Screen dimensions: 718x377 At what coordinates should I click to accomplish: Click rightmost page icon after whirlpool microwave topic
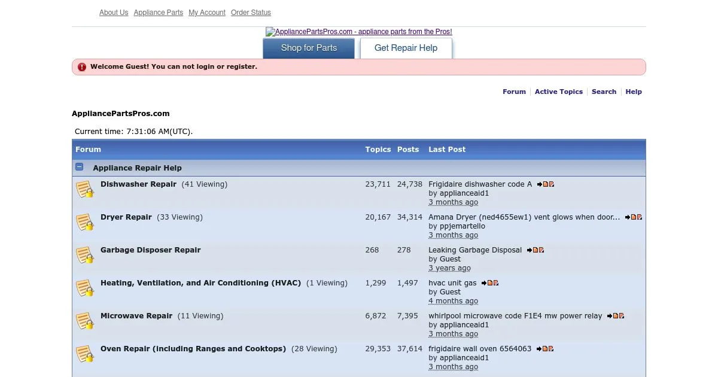coord(622,316)
